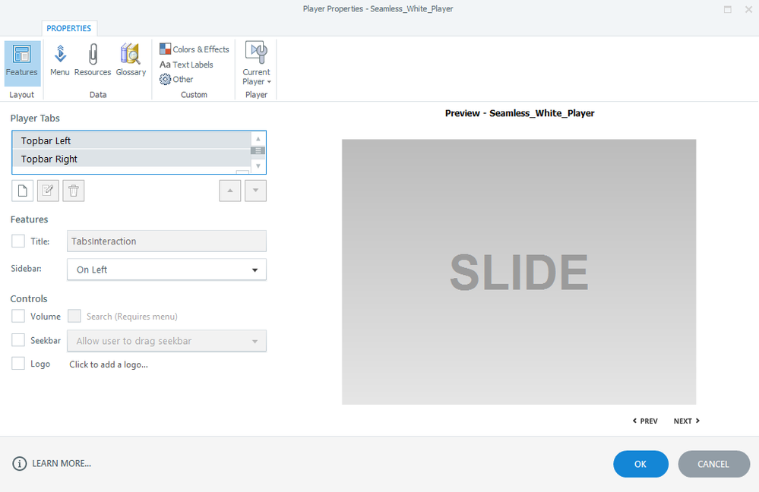Click the info icon beside Learn More
The image size is (759, 492).
pyautogui.click(x=19, y=463)
